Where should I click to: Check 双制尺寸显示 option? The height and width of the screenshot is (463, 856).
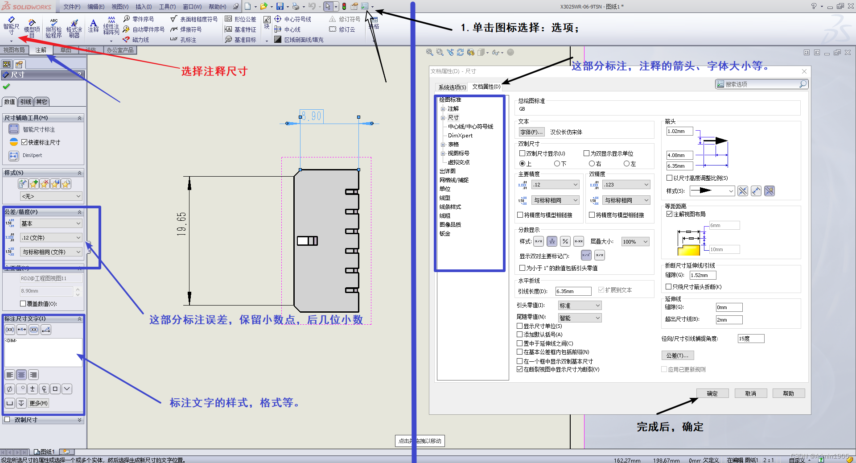point(522,153)
